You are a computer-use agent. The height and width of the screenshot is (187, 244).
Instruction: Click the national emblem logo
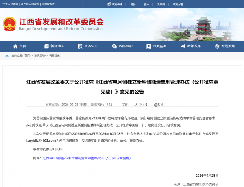pyautogui.click(x=9, y=24)
